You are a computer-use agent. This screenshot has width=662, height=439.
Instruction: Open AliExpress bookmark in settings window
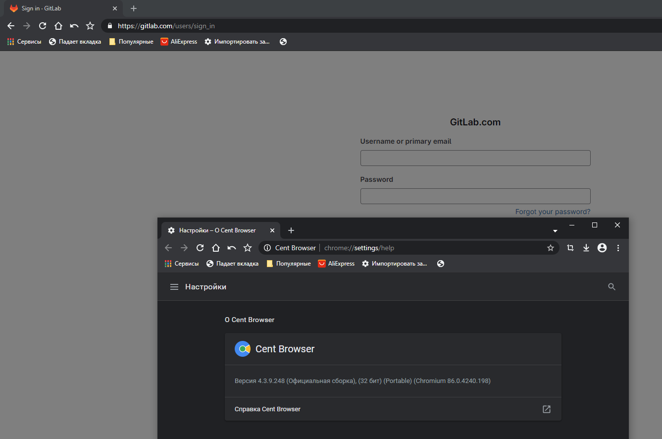pyautogui.click(x=336, y=264)
